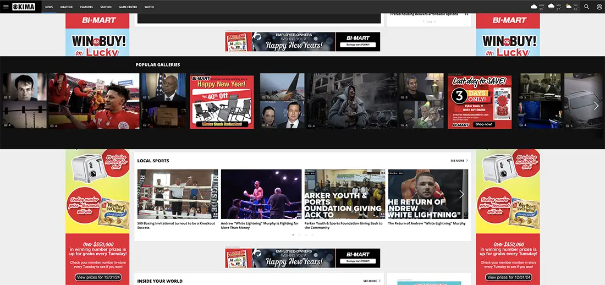Select second Local Sports carousel dot

[299, 235]
